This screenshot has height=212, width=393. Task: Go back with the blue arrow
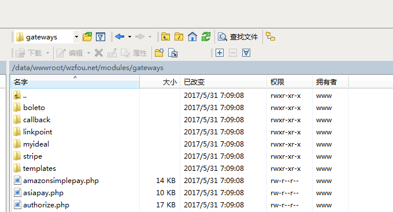pyautogui.click(x=120, y=36)
